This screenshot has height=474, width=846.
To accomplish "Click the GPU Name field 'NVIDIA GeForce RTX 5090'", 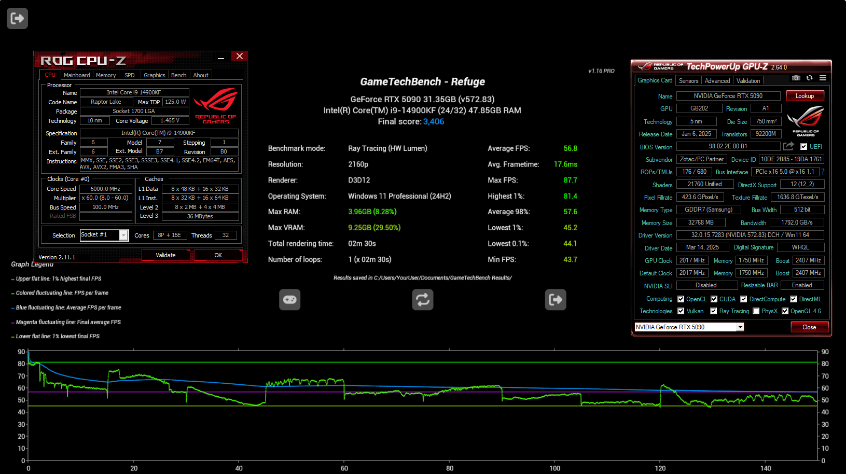I will (x=728, y=96).
